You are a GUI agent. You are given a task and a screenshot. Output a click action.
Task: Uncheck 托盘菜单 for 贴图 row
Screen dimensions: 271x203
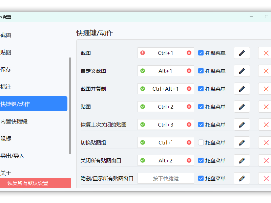coord(201,107)
